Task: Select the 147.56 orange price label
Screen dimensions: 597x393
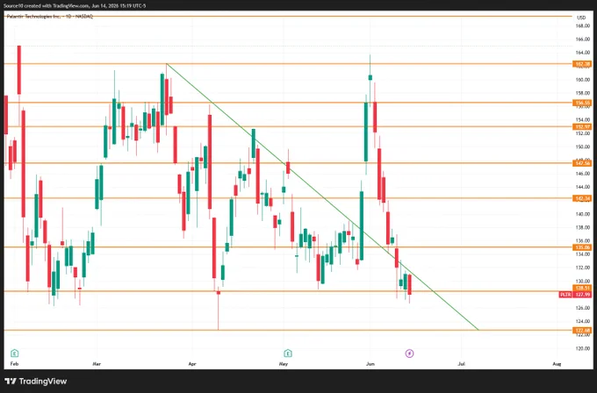Action: tap(582, 163)
